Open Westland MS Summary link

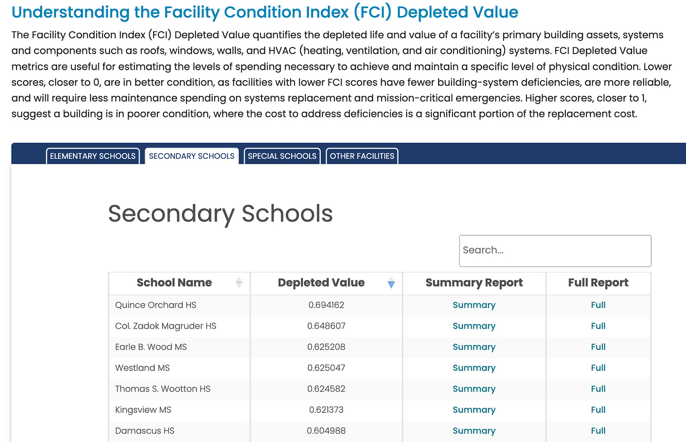(x=474, y=368)
